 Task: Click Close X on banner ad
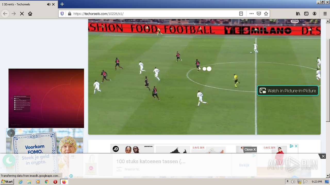[250, 149]
